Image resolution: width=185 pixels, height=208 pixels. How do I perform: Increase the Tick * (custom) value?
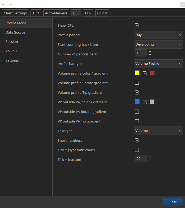[150, 157]
